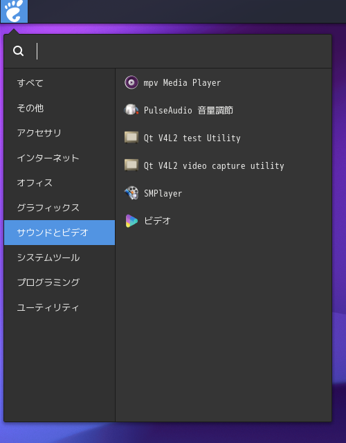Open the PulseAudio 音量調節 icon
Screen dimensions: 346x443
[131, 110]
